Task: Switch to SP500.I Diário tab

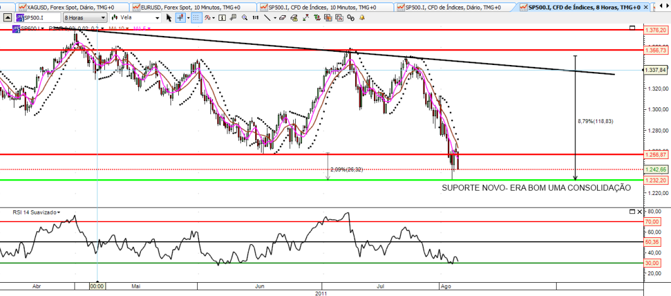Action: (454, 8)
